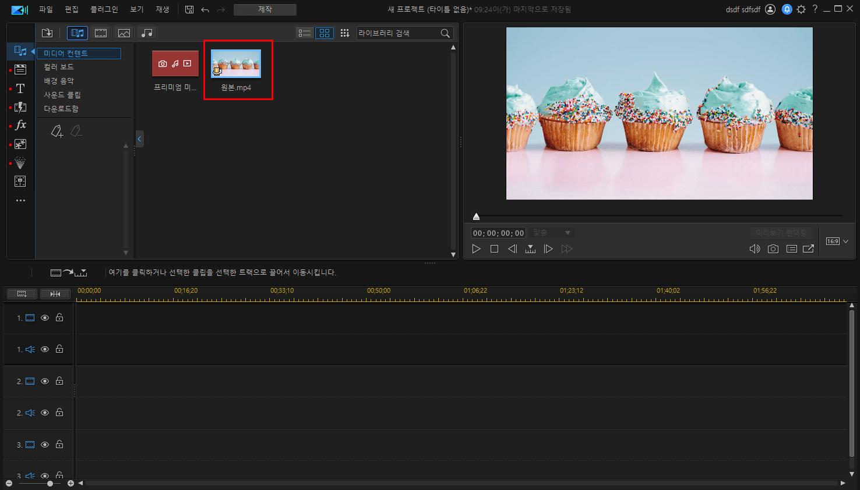Open the 플러그인 menu
The image size is (860, 490).
pos(104,9)
